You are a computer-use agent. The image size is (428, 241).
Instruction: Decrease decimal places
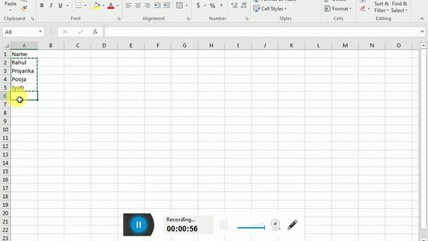tap(243, 5)
